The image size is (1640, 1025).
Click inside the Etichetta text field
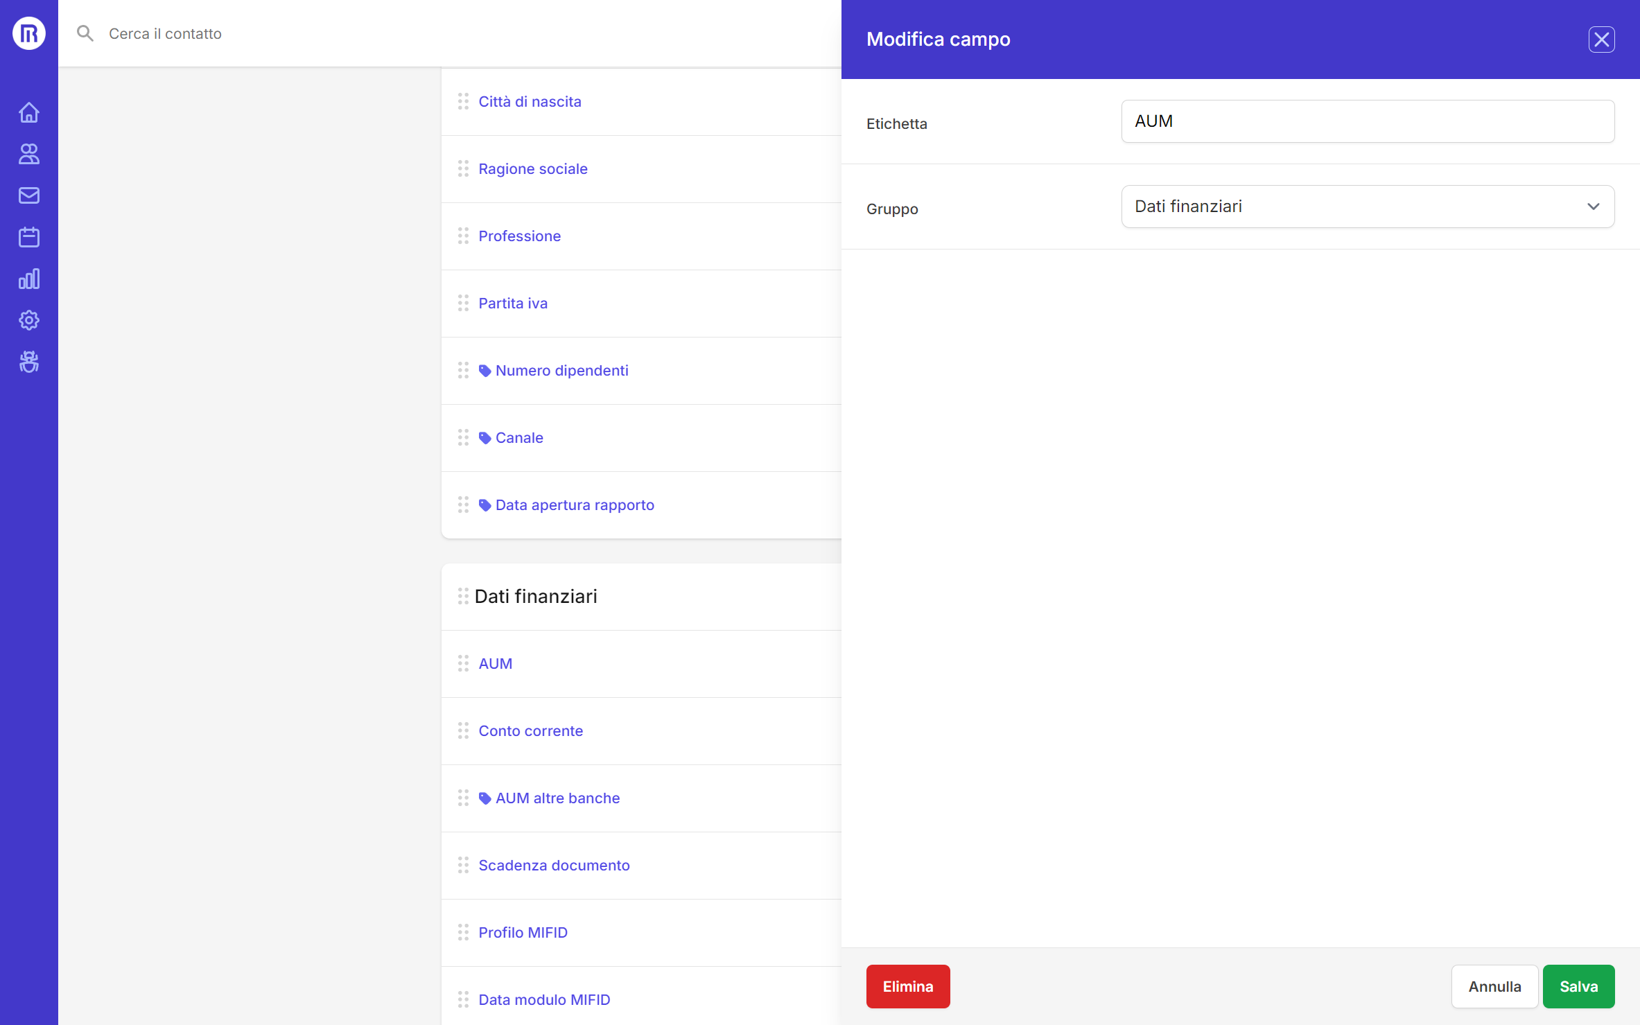coord(1366,121)
